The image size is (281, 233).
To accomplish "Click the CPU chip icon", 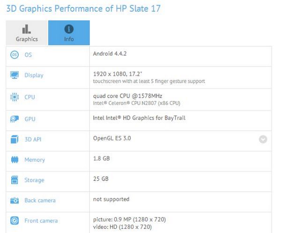I will click(x=14, y=97).
